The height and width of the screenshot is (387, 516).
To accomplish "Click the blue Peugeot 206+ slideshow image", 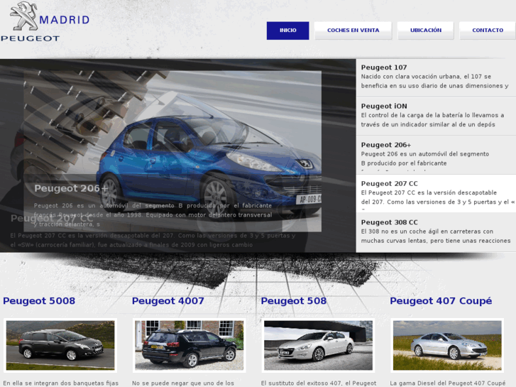I will (x=172, y=151).
